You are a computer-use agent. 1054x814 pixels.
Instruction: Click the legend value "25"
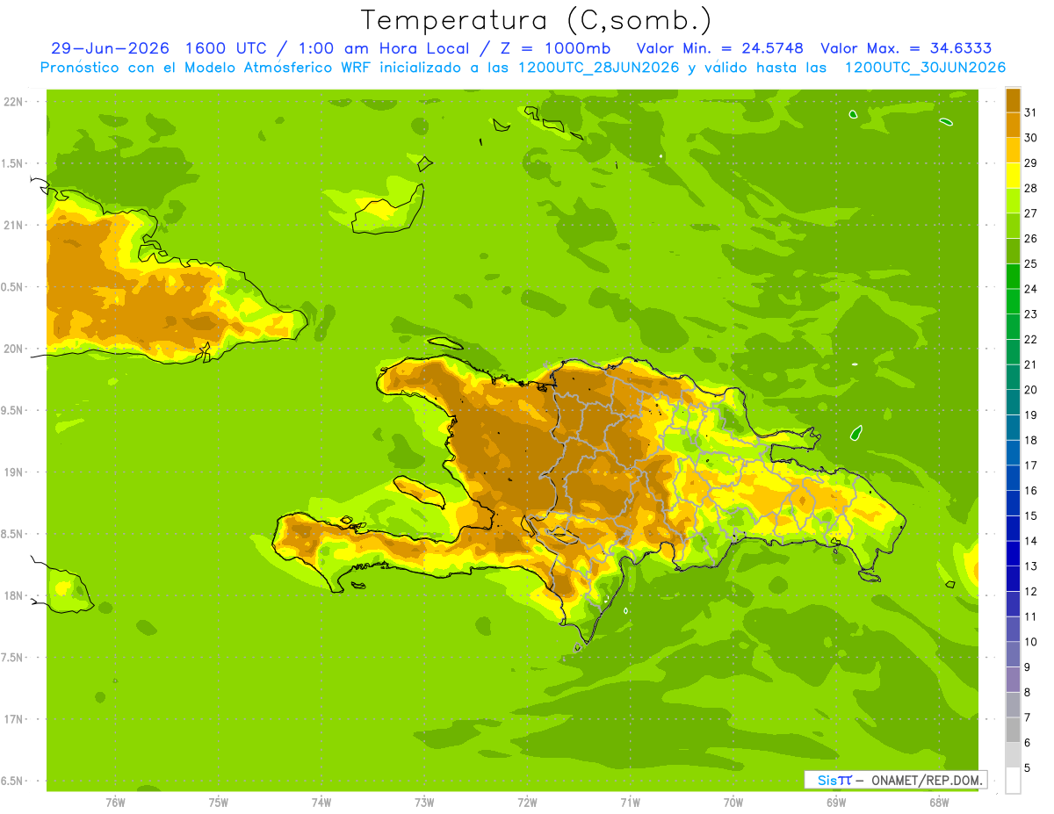tap(1030, 264)
